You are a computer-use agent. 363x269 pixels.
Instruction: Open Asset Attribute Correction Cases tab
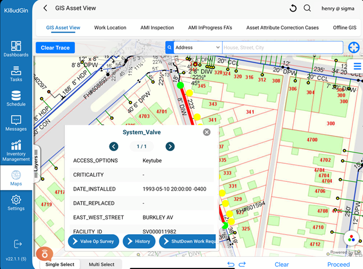283,27
